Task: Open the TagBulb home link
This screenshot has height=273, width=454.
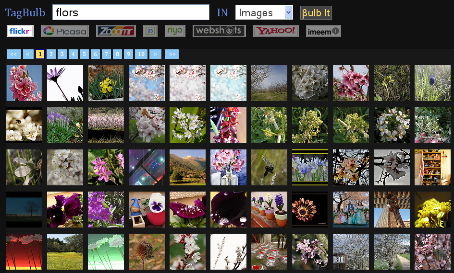Action: click(25, 13)
